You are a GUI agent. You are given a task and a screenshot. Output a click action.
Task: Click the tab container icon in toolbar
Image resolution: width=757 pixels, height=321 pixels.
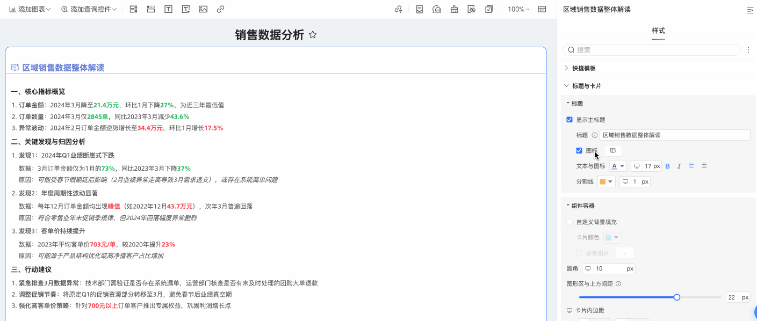click(x=151, y=9)
